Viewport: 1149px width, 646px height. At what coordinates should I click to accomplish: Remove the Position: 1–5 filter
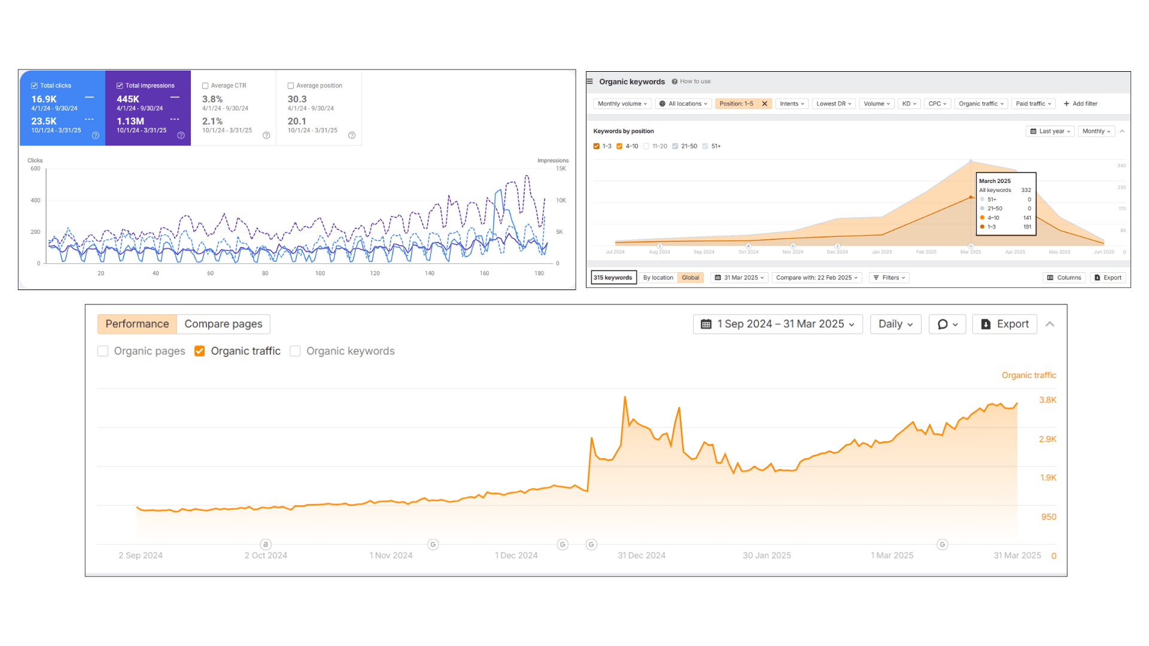pyautogui.click(x=764, y=103)
